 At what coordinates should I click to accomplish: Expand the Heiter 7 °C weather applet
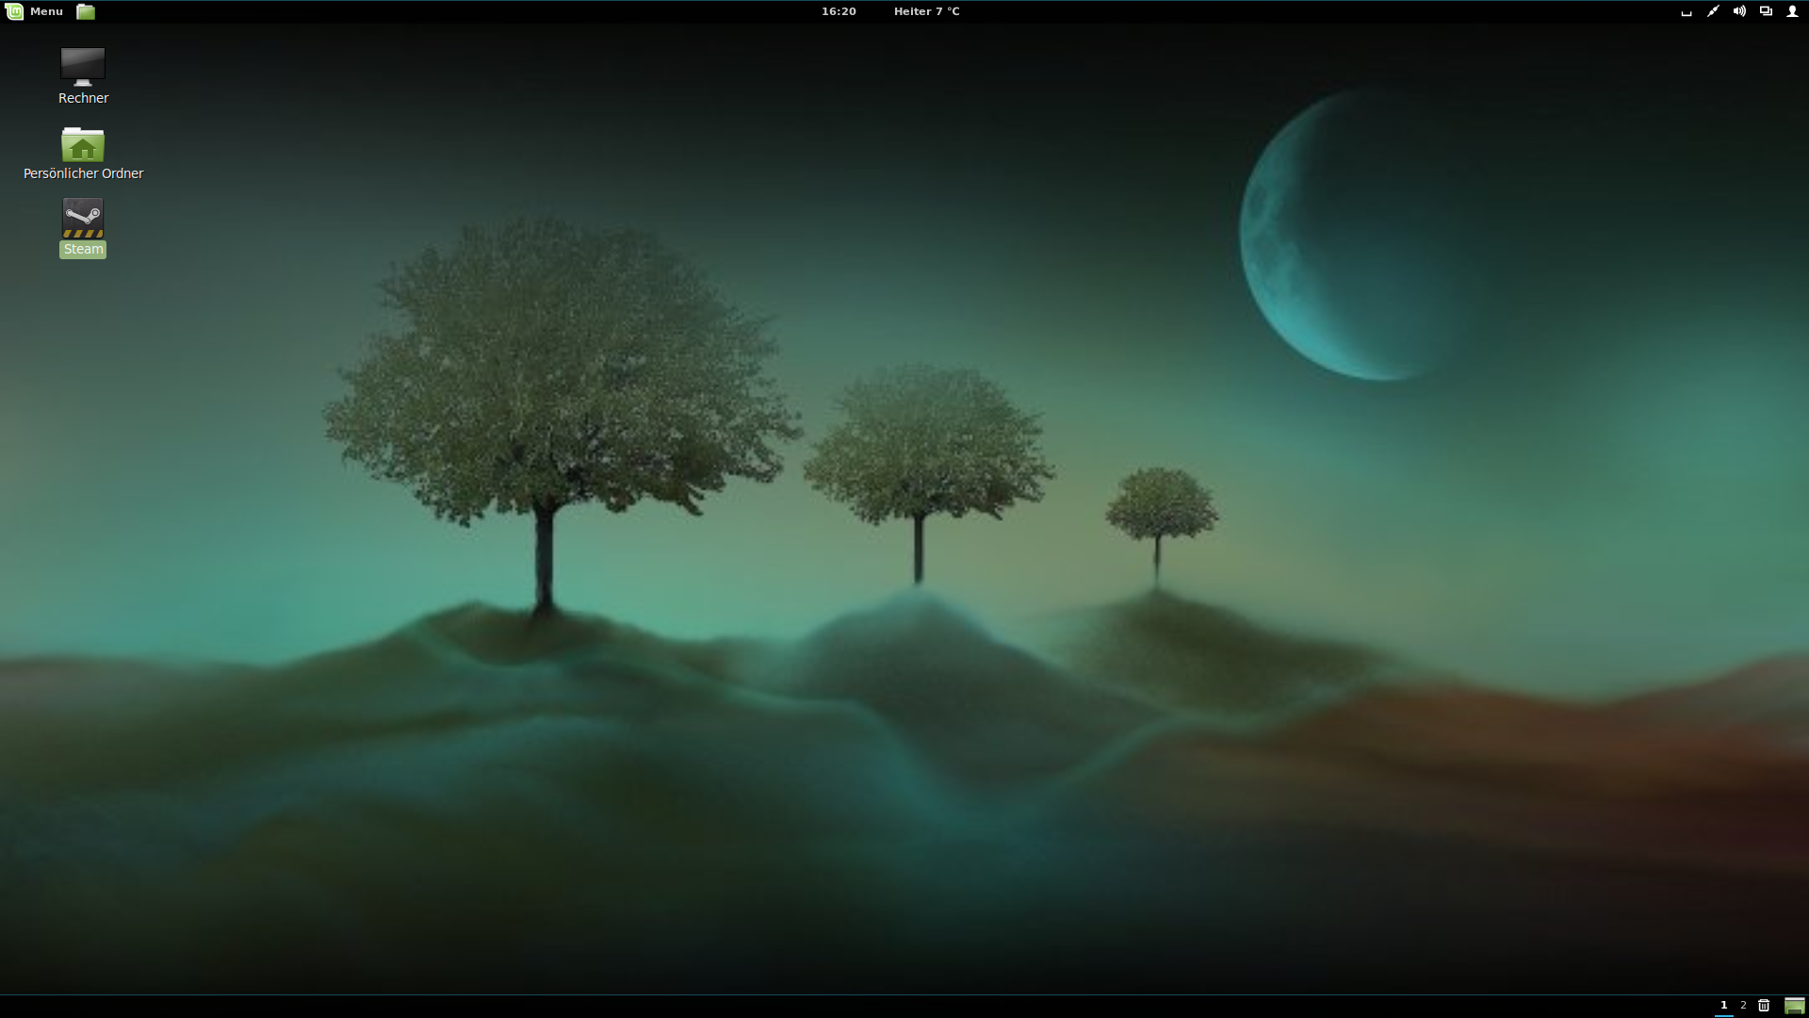926,11
